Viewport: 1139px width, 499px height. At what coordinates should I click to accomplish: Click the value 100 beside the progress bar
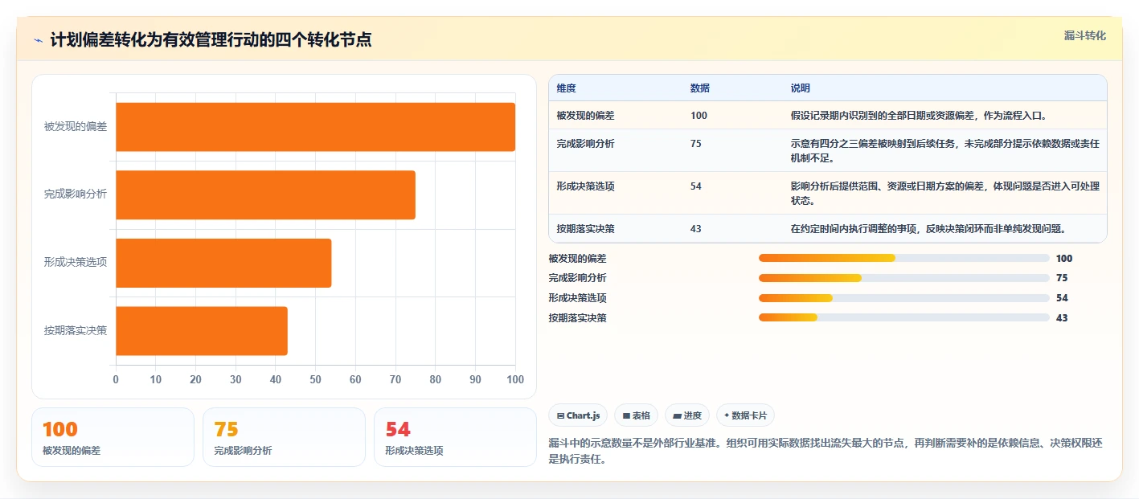[1064, 259]
